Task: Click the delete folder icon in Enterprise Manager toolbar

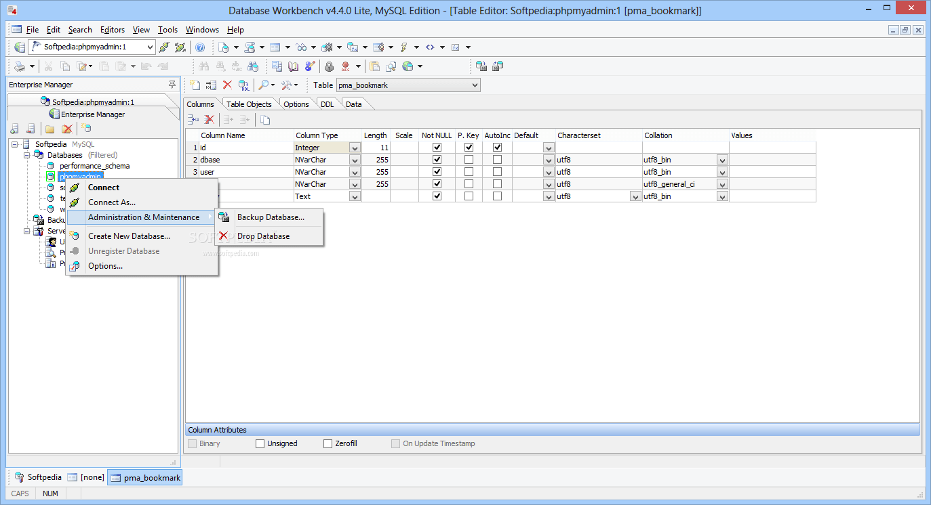Action: pos(66,129)
